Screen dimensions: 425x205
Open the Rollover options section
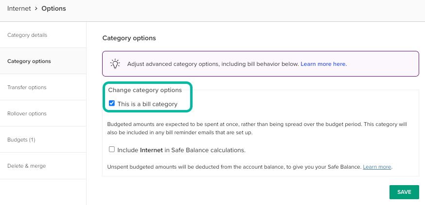pyautogui.click(x=27, y=113)
